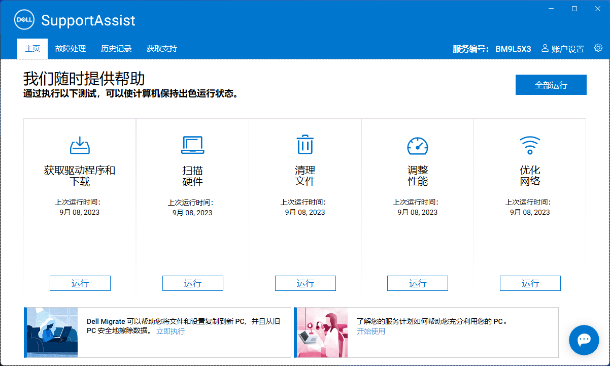Click the 开始使用 service plan link
Image resolution: width=610 pixels, height=366 pixels.
(371, 331)
